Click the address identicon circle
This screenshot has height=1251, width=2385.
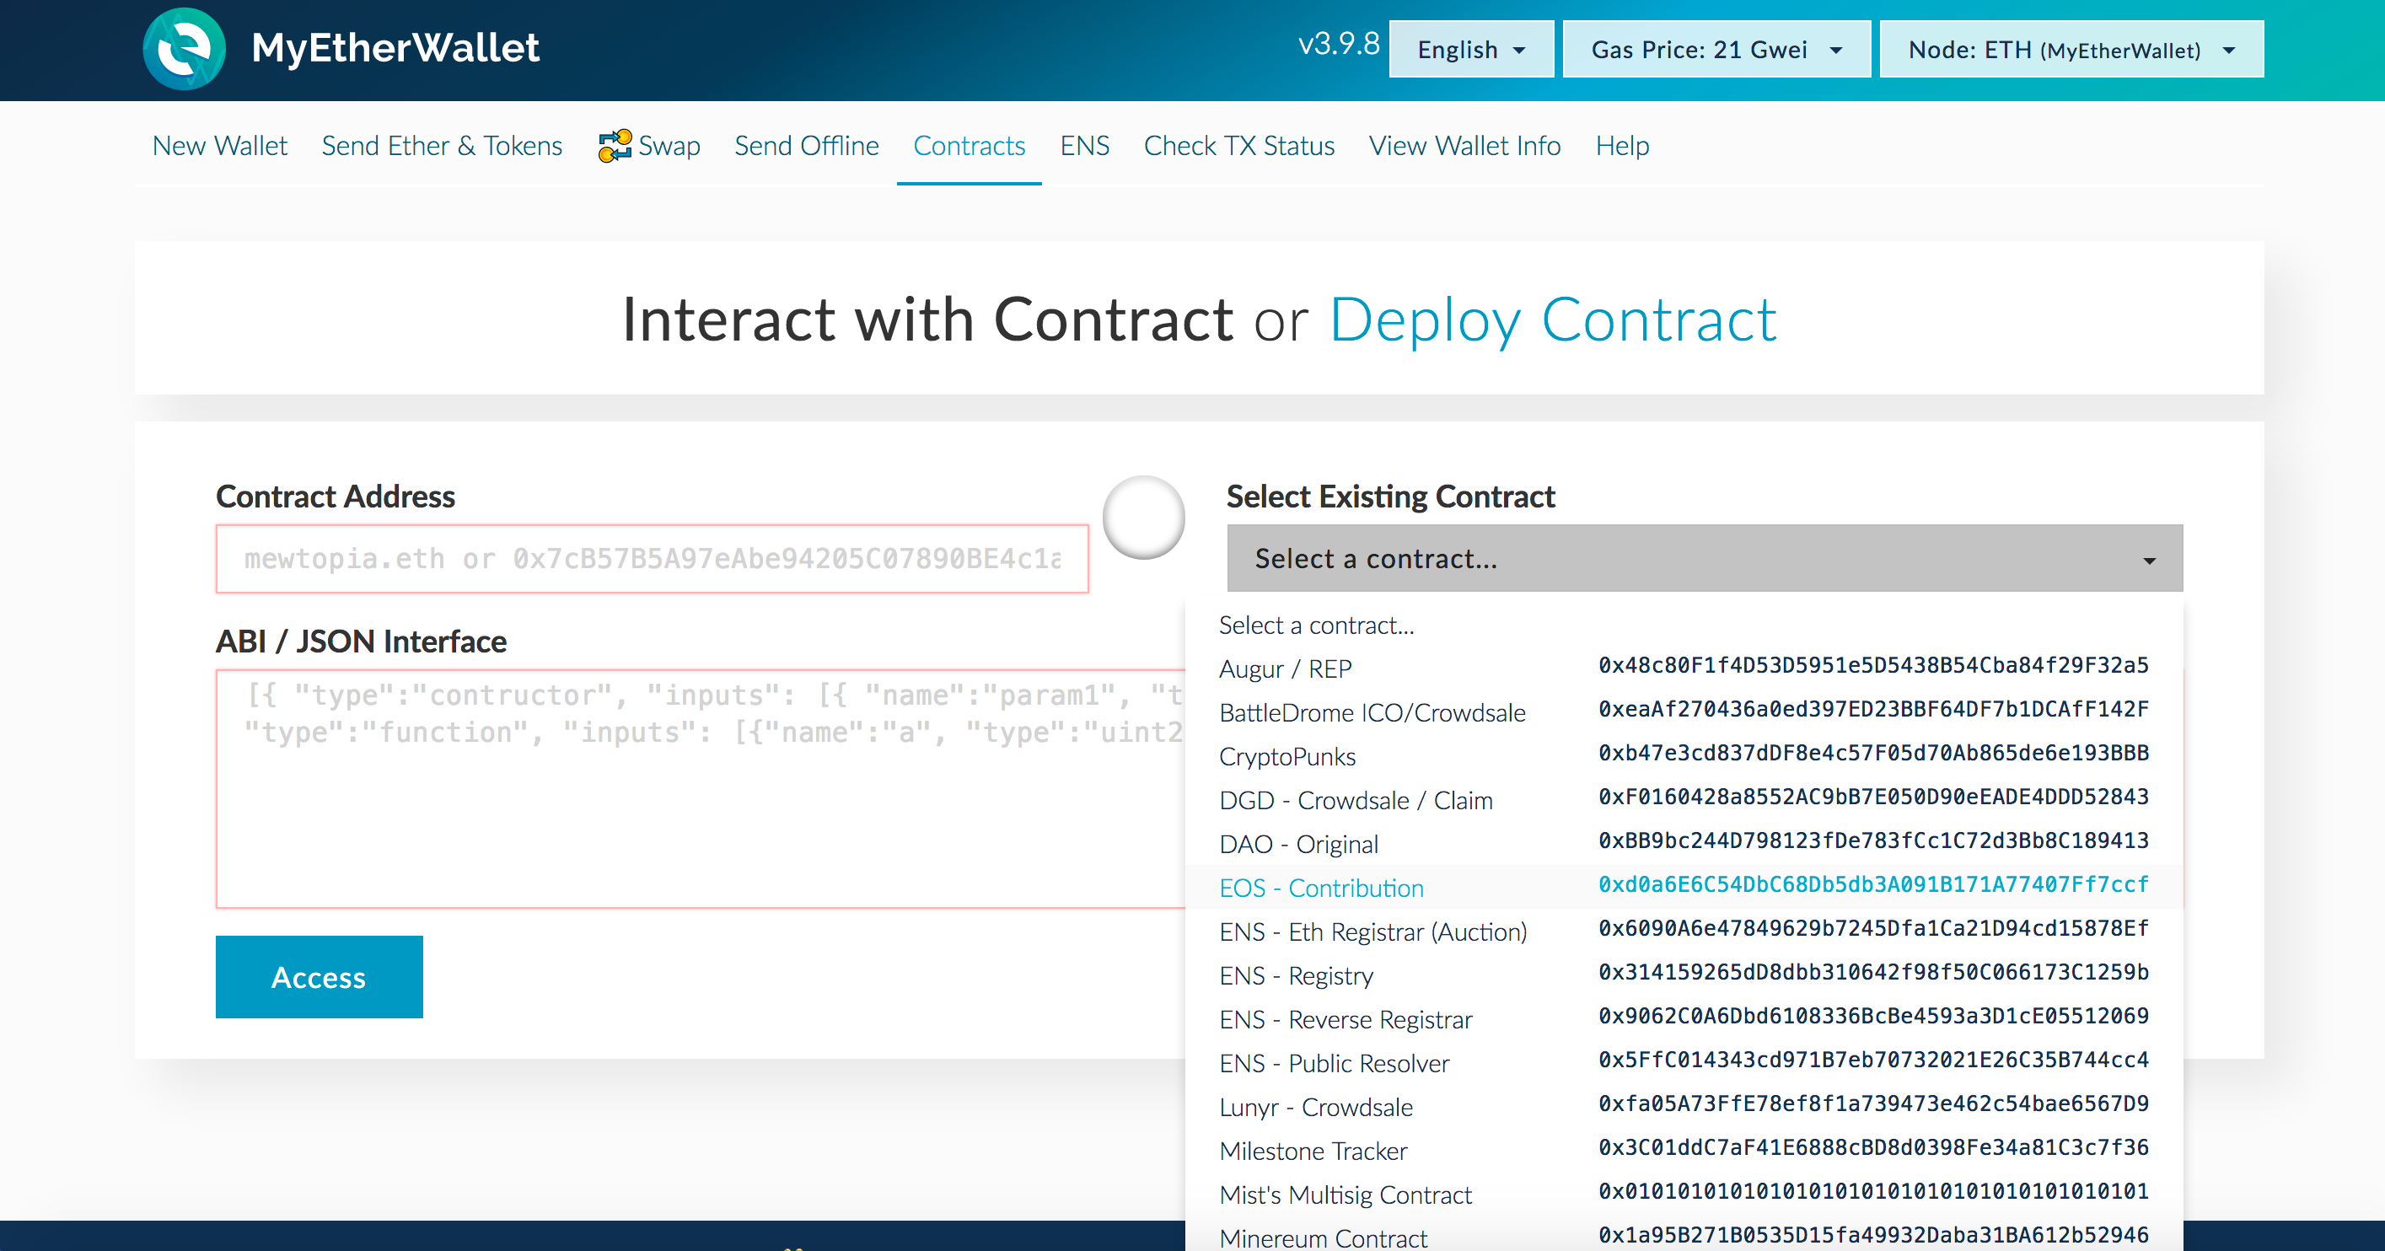pyautogui.click(x=1143, y=518)
